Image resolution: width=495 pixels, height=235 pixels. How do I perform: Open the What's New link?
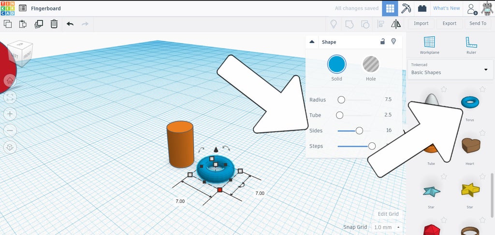[446, 8]
